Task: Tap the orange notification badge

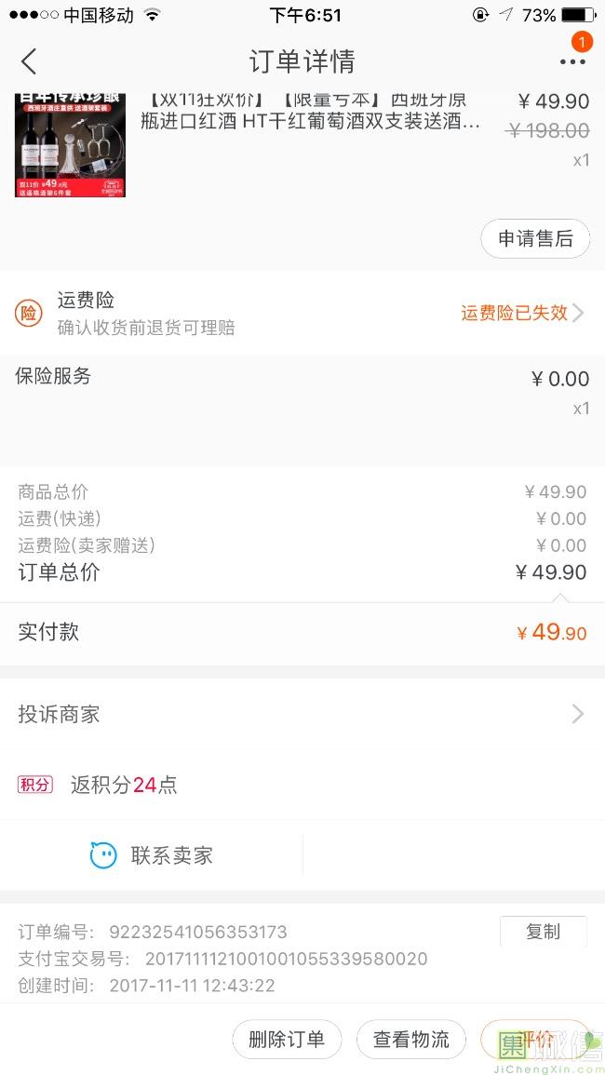Action: tap(582, 42)
